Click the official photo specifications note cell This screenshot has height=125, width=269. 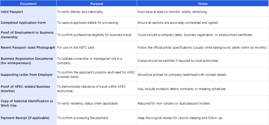pos(203,48)
